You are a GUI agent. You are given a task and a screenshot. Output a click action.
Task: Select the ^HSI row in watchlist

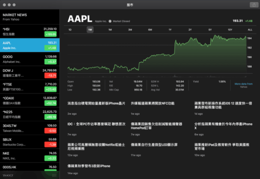tap(30, 32)
